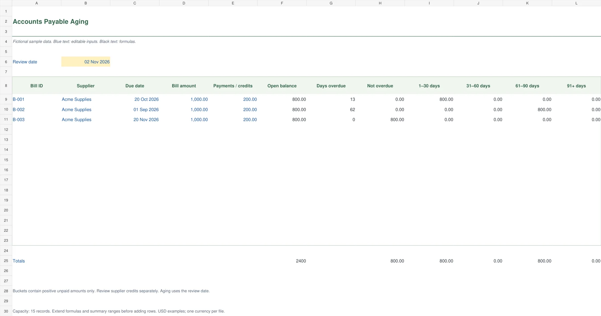
Task: Select bill amount 1,000.00 for B-001
Action: (x=184, y=99)
